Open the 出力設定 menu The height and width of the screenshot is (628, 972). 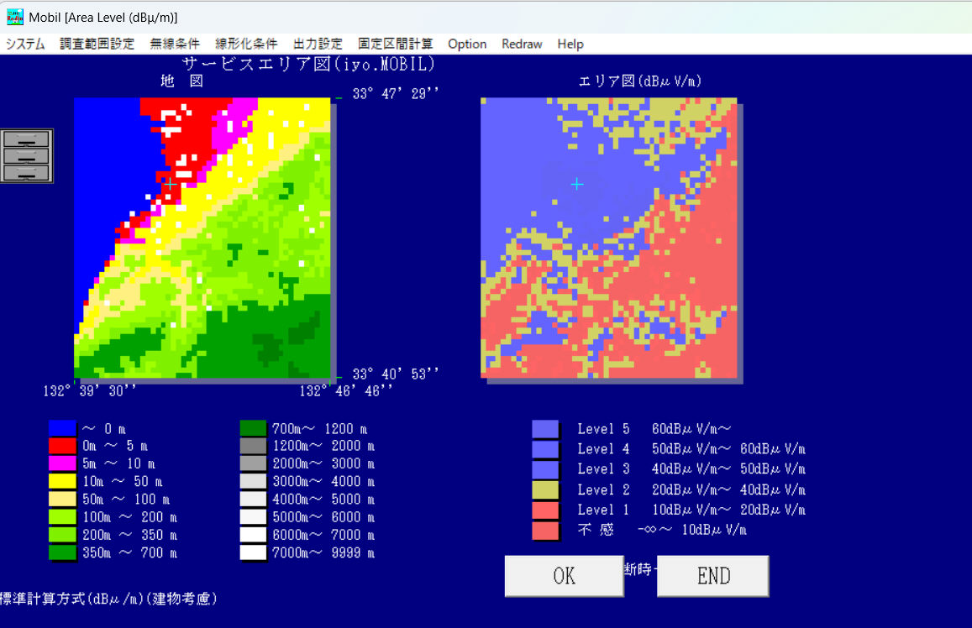tap(318, 44)
